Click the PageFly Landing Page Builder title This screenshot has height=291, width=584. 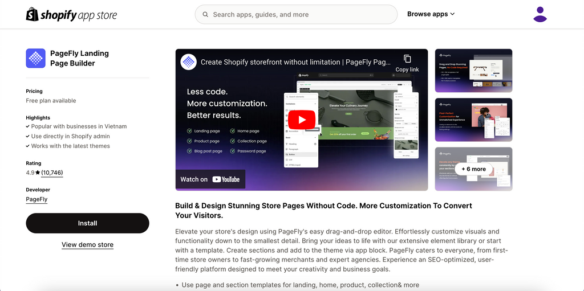(x=80, y=59)
